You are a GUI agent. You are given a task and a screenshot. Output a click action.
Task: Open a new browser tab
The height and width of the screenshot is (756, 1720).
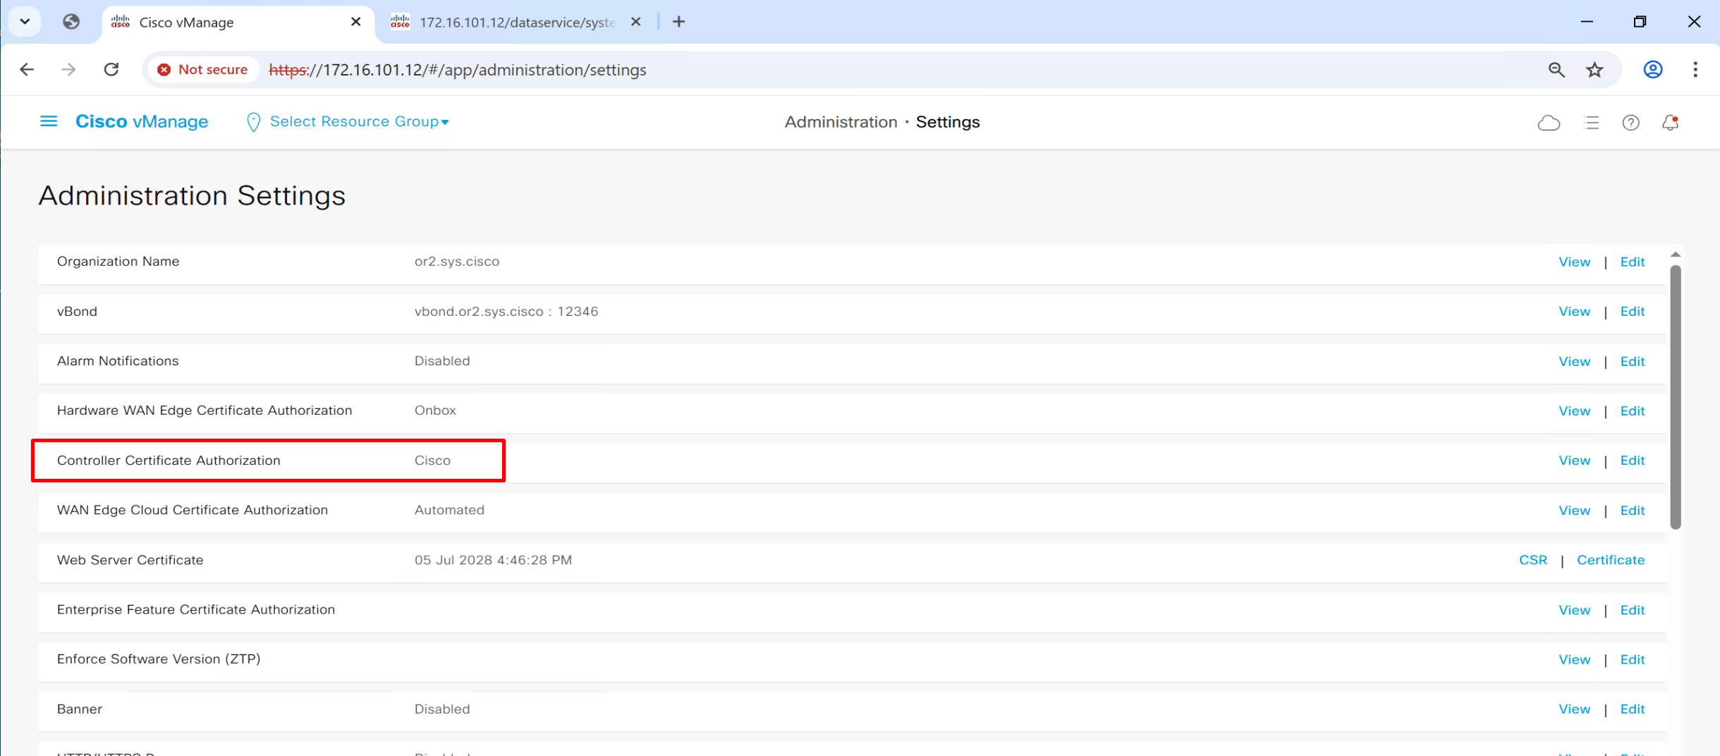[x=678, y=22]
